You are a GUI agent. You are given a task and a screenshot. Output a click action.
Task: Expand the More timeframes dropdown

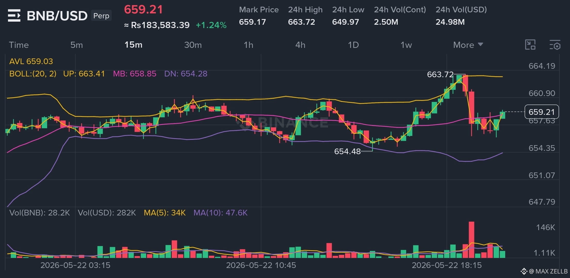pos(468,45)
